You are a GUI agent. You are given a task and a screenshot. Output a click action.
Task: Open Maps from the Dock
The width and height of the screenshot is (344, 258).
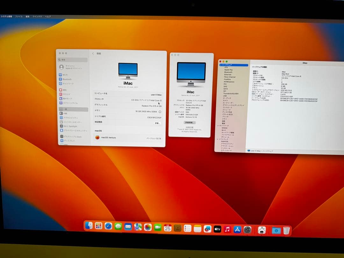point(138,227)
